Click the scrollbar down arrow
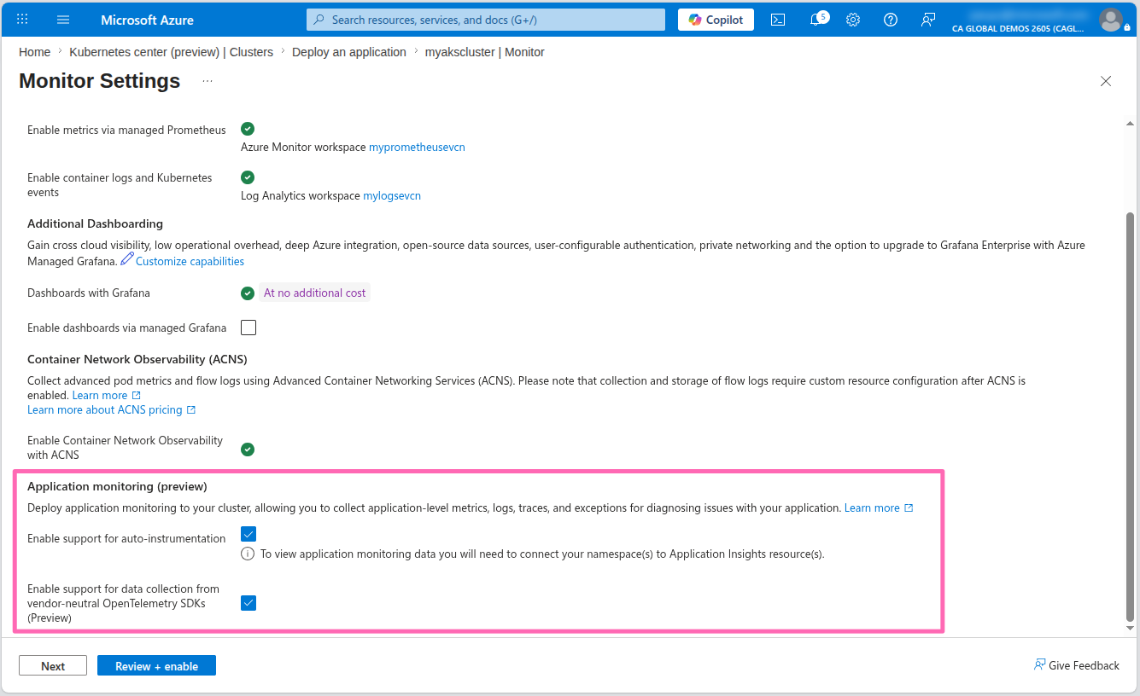The height and width of the screenshot is (696, 1140). click(1131, 628)
